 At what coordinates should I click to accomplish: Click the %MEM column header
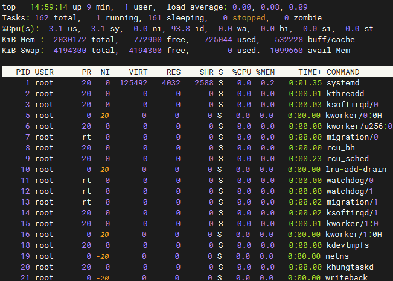point(265,72)
